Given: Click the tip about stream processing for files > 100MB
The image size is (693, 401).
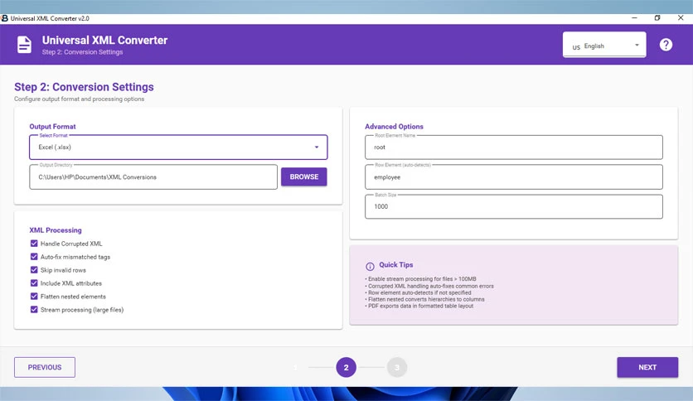Looking at the screenshot, I should [x=421, y=278].
